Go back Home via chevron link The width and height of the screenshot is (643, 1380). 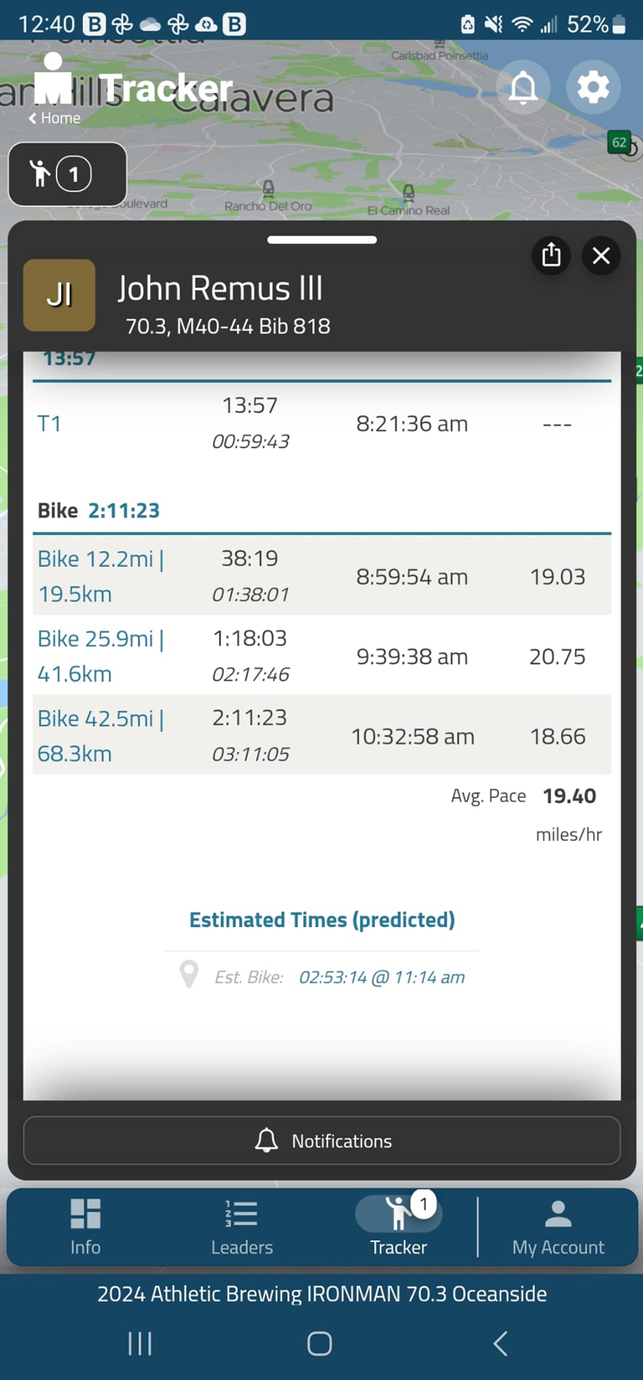[55, 118]
